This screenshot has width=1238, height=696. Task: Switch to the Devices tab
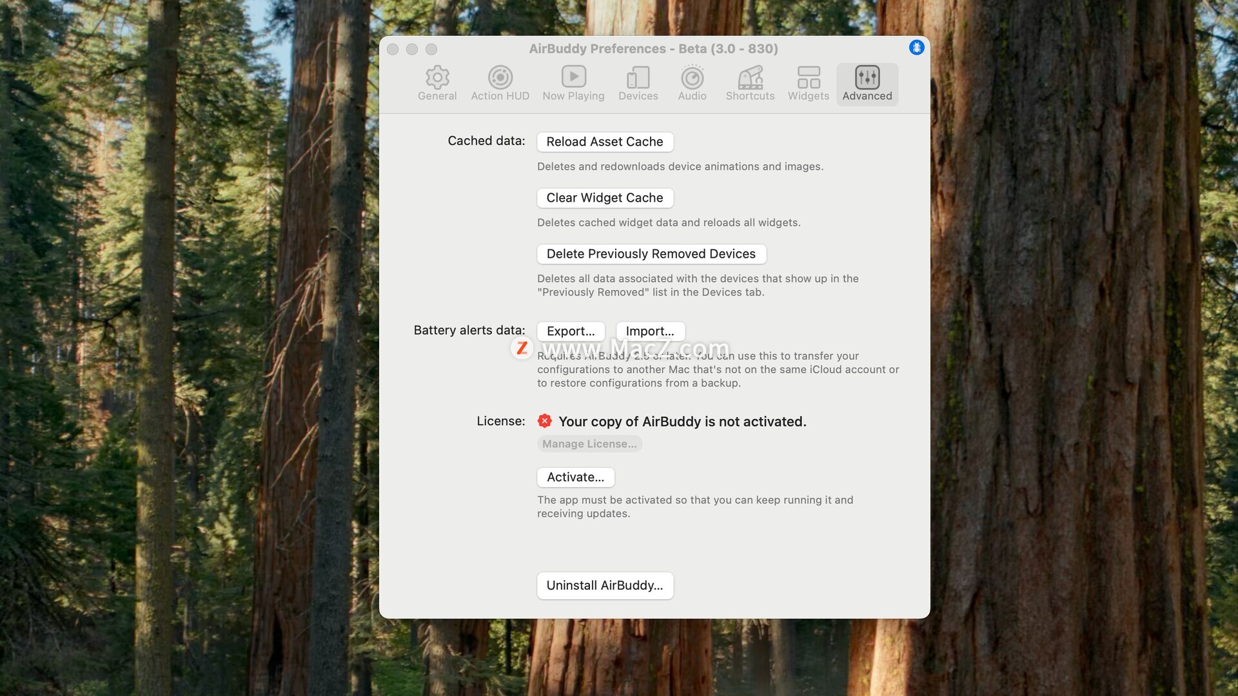[x=638, y=84]
